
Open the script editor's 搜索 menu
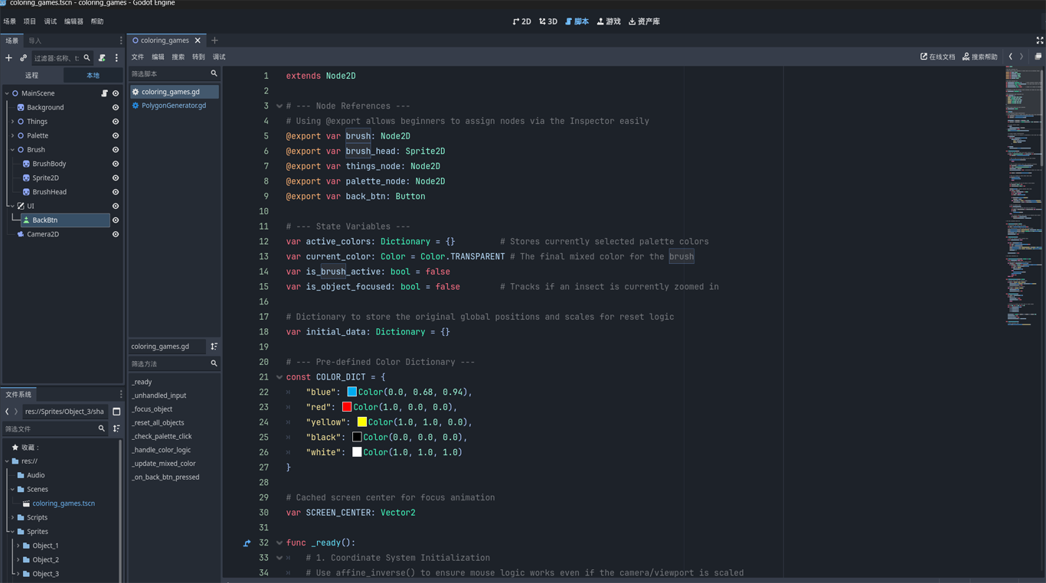click(x=178, y=57)
